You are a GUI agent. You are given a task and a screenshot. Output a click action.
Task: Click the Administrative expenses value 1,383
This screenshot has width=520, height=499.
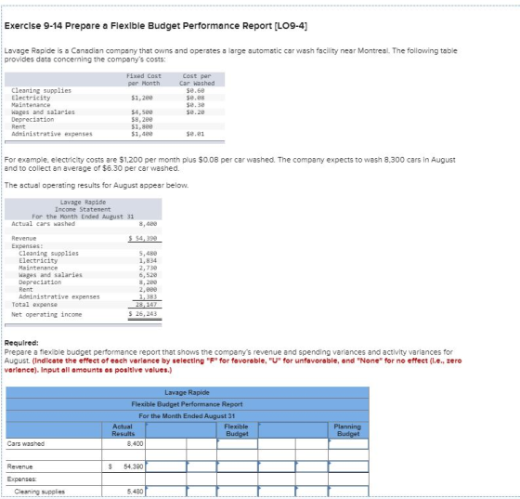pos(148,297)
